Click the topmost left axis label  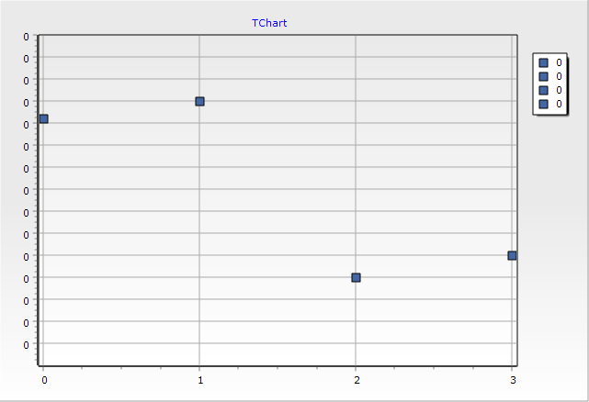click(27, 36)
